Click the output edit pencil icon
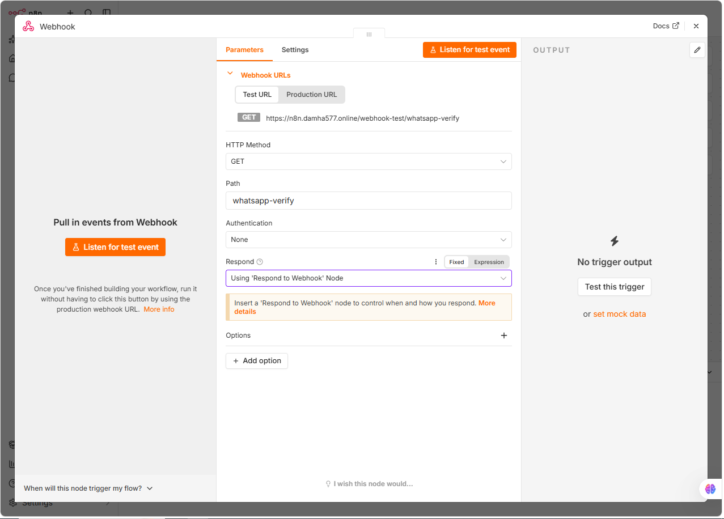This screenshot has height=519, width=724. (697, 50)
